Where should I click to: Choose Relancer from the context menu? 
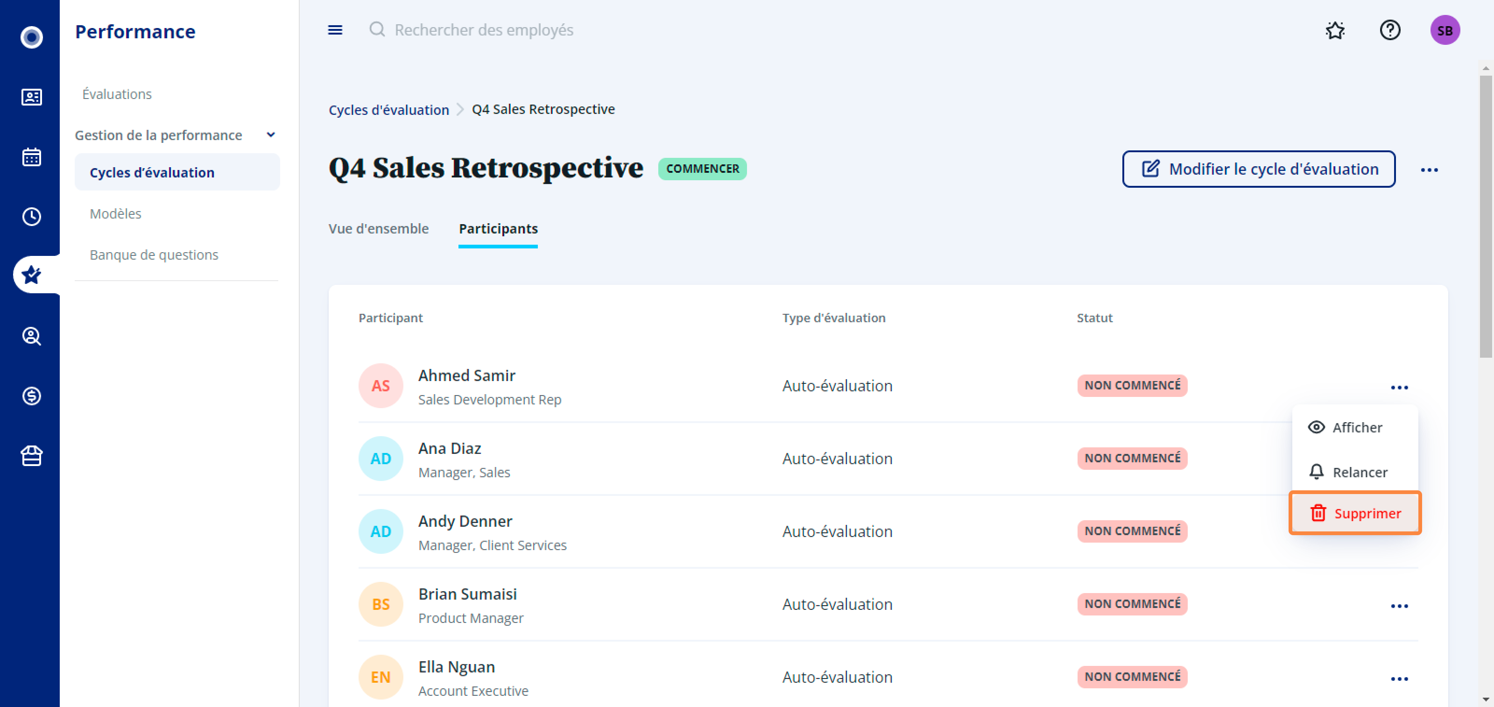1355,472
